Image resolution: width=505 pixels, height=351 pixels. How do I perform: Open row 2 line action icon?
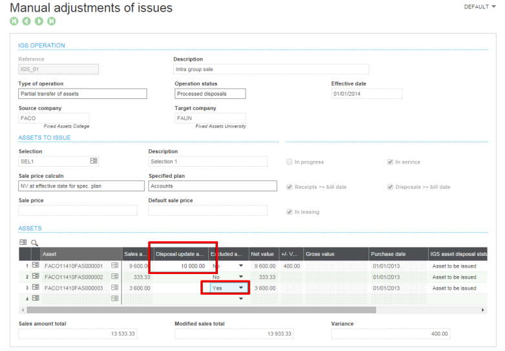[36, 276]
